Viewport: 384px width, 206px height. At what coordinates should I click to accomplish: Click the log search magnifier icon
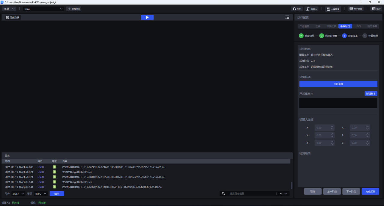[223, 194]
